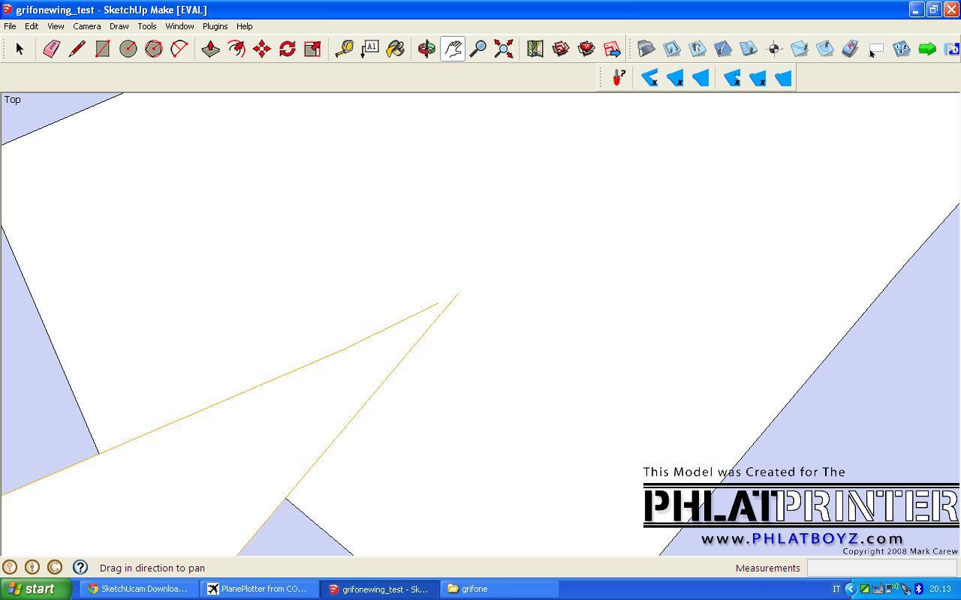Activate the Paint Bucket tool
This screenshot has height=600, width=961.
(x=395, y=49)
